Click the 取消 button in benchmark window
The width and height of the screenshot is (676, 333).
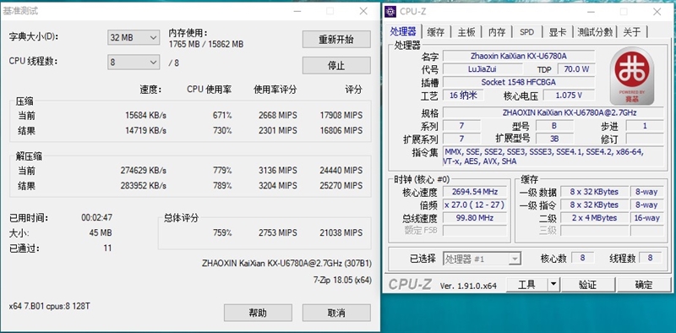pos(336,313)
